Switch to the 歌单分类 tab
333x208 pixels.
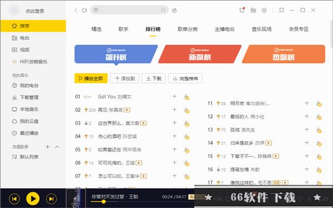[x=188, y=29]
